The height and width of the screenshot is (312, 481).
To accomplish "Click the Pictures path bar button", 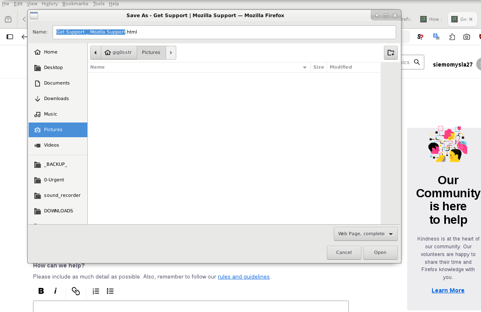I will click(x=151, y=53).
